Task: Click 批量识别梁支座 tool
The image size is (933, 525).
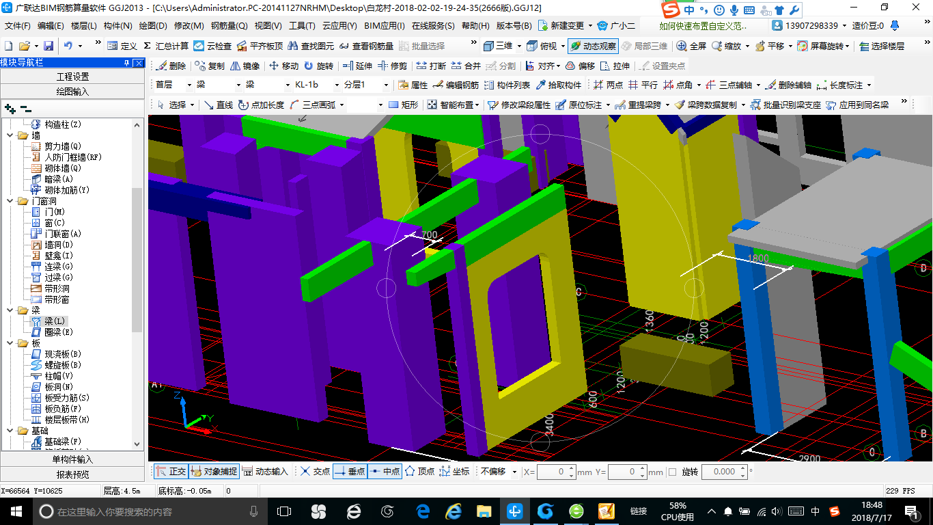Action: (785, 105)
